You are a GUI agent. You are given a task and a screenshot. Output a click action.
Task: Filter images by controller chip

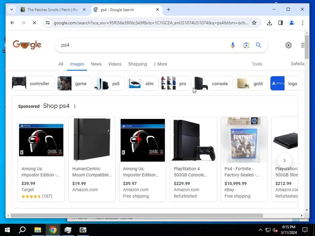point(33,83)
